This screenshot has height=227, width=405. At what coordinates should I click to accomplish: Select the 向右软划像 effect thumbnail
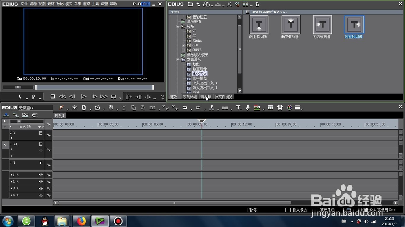pyautogui.click(x=322, y=25)
